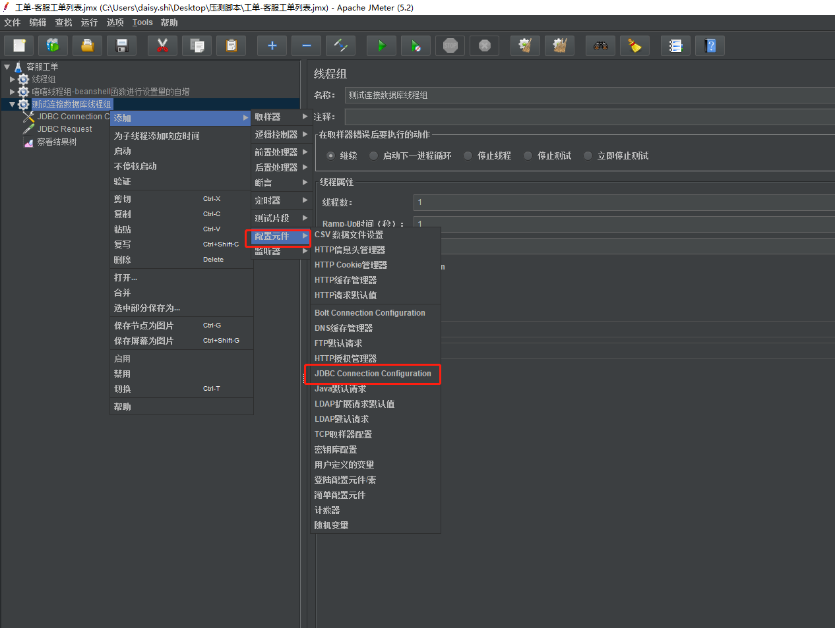This screenshot has width=835, height=628.
Task: Open the 运行 menu
Action: tap(89, 22)
